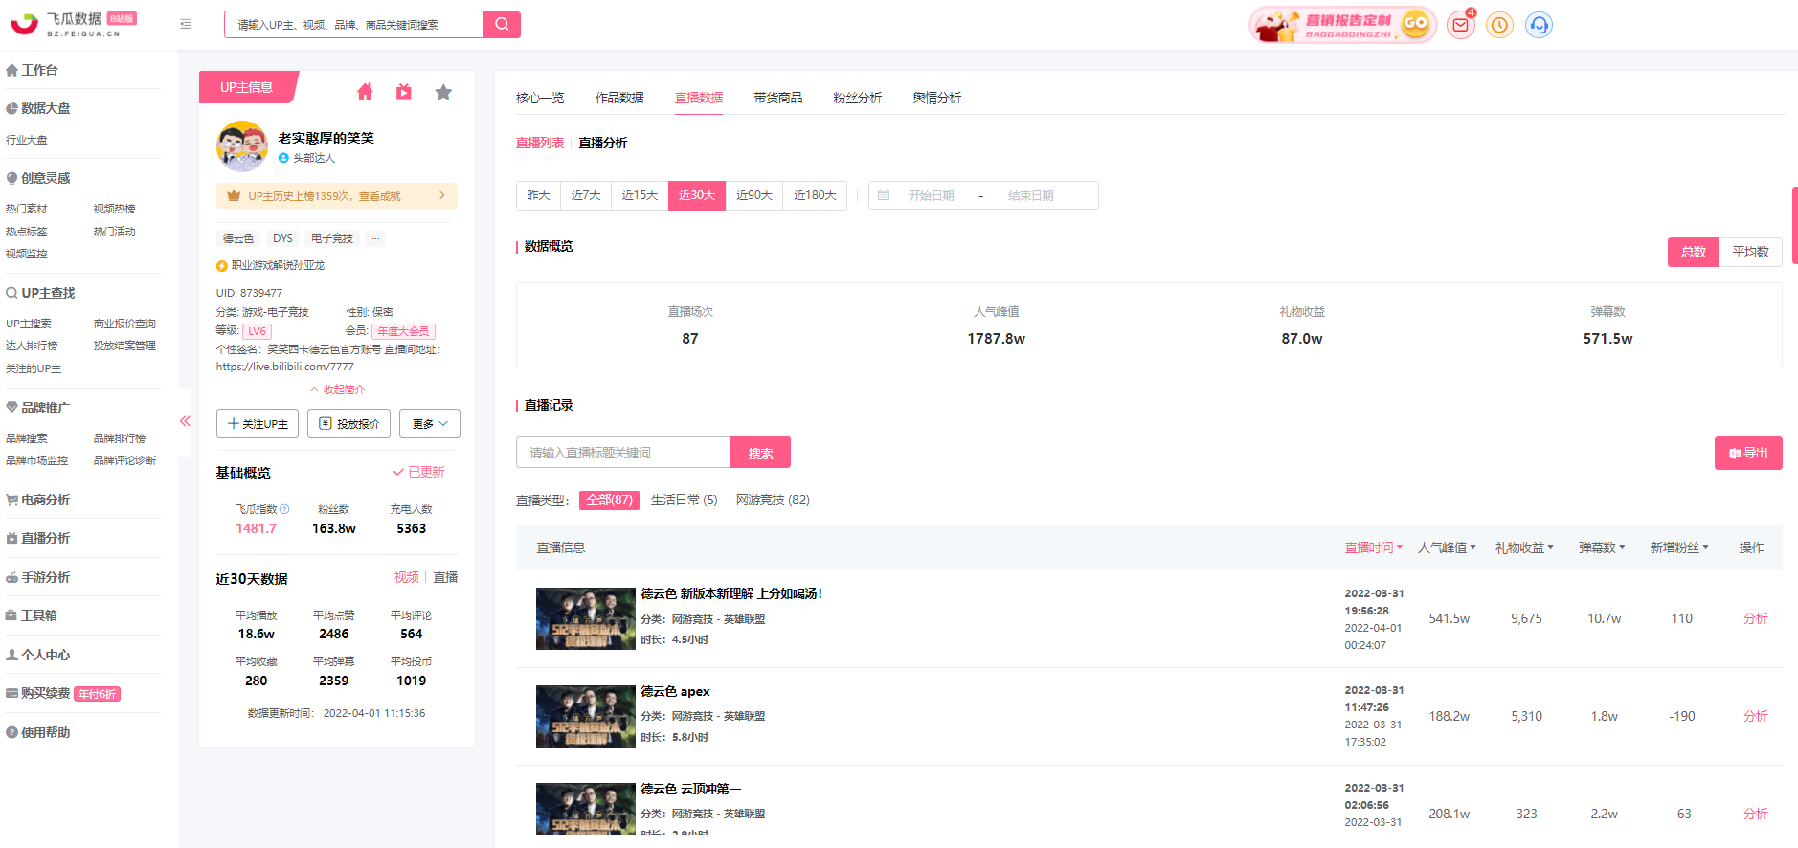This screenshot has width=1798, height=848.
Task: Favorite the UP with star icon
Action: 443,92
